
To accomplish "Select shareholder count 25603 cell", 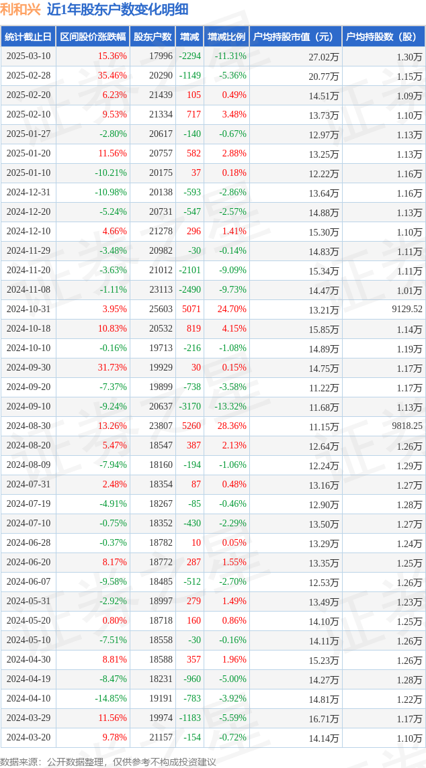I will pyautogui.click(x=153, y=309).
